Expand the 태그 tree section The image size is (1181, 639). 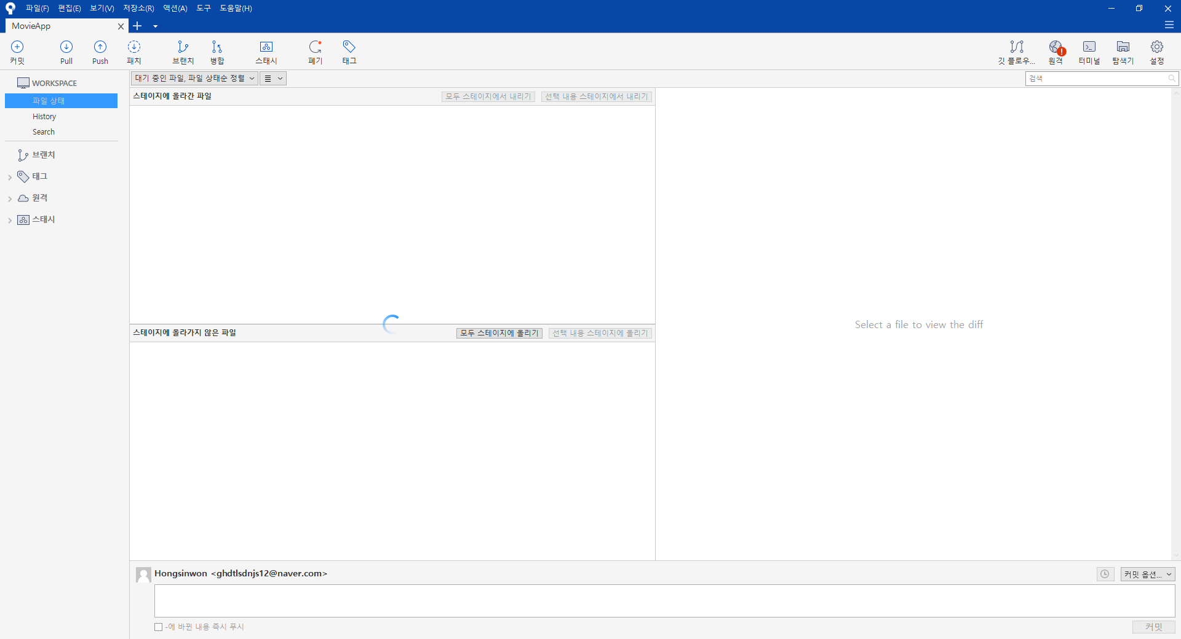click(10, 177)
